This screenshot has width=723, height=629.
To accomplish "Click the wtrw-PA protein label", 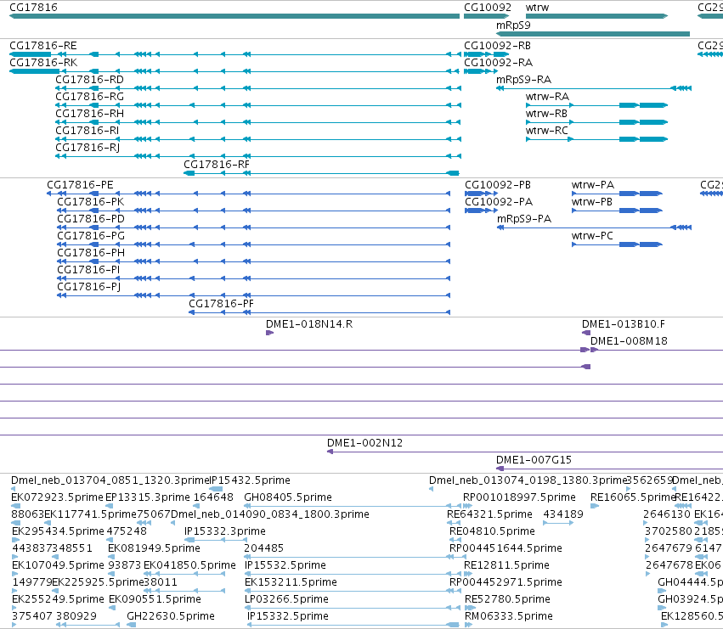I will (593, 185).
